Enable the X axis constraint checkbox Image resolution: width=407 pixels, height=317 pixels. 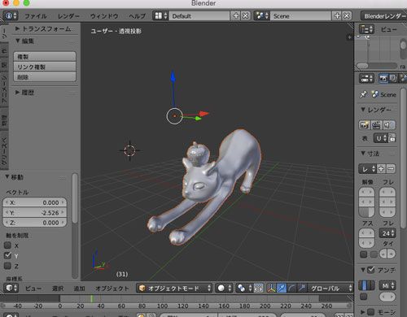click(x=7, y=245)
